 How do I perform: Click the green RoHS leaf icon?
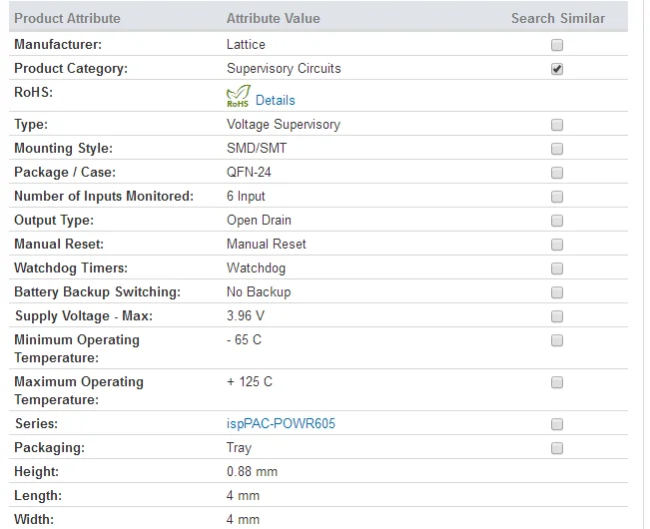(239, 96)
